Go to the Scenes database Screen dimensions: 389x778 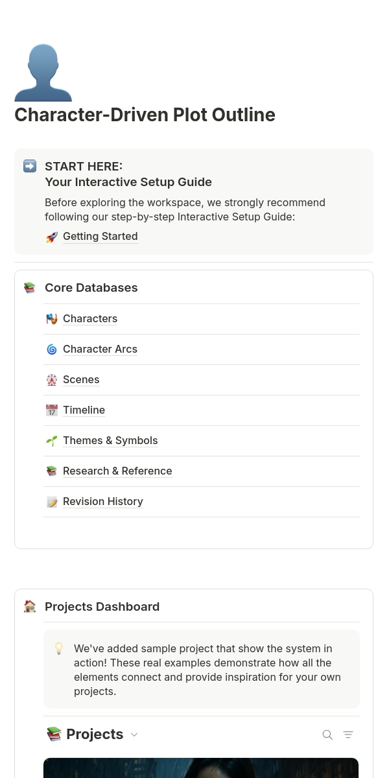pos(81,380)
